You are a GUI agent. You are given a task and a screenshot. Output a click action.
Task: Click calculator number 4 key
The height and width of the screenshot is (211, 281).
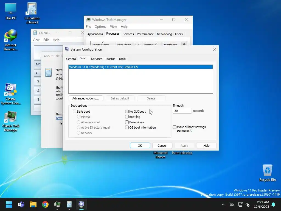click(38, 91)
